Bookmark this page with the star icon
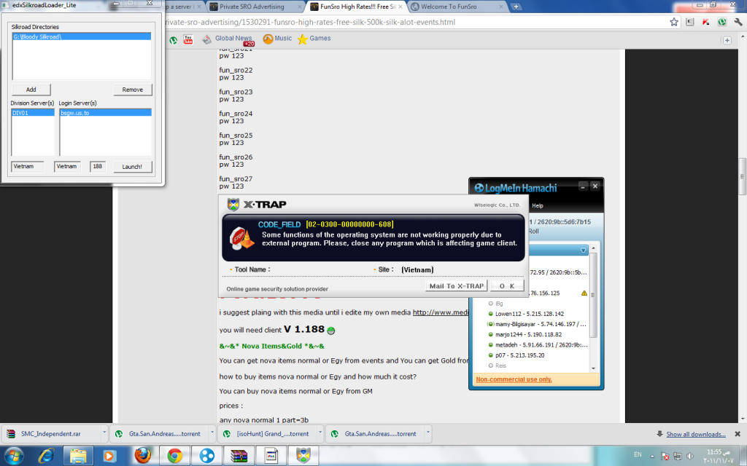This screenshot has width=747, height=466. tap(673, 22)
